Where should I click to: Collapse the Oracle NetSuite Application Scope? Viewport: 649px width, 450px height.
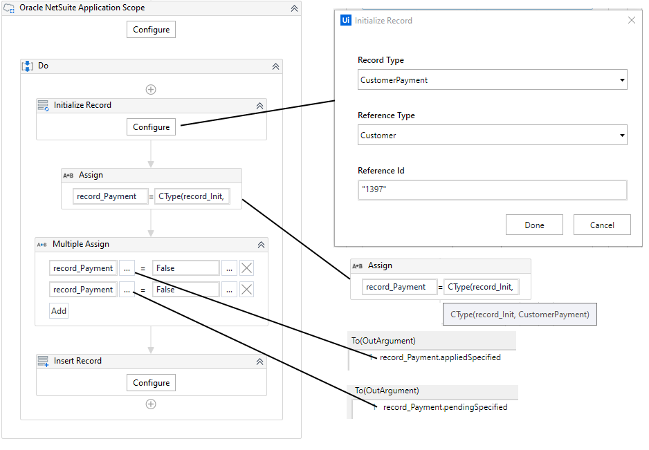294,8
